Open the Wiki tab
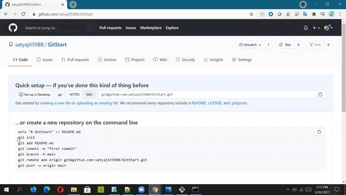This screenshot has height=195, width=346. pyautogui.click(x=160, y=60)
